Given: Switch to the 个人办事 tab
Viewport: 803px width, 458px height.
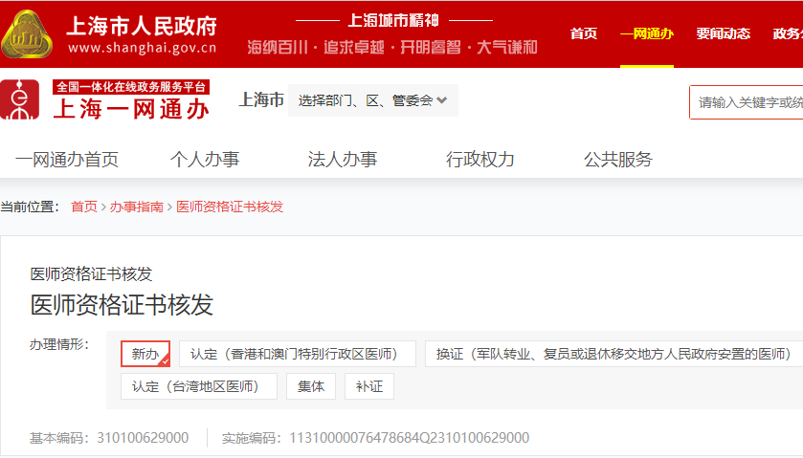Looking at the screenshot, I should [205, 160].
